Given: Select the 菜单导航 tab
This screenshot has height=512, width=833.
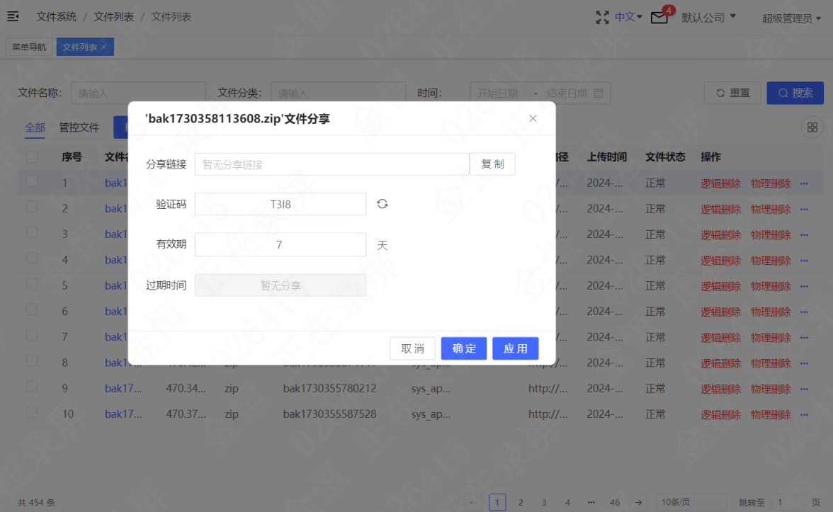Looking at the screenshot, I should click(x=28, y=47).
